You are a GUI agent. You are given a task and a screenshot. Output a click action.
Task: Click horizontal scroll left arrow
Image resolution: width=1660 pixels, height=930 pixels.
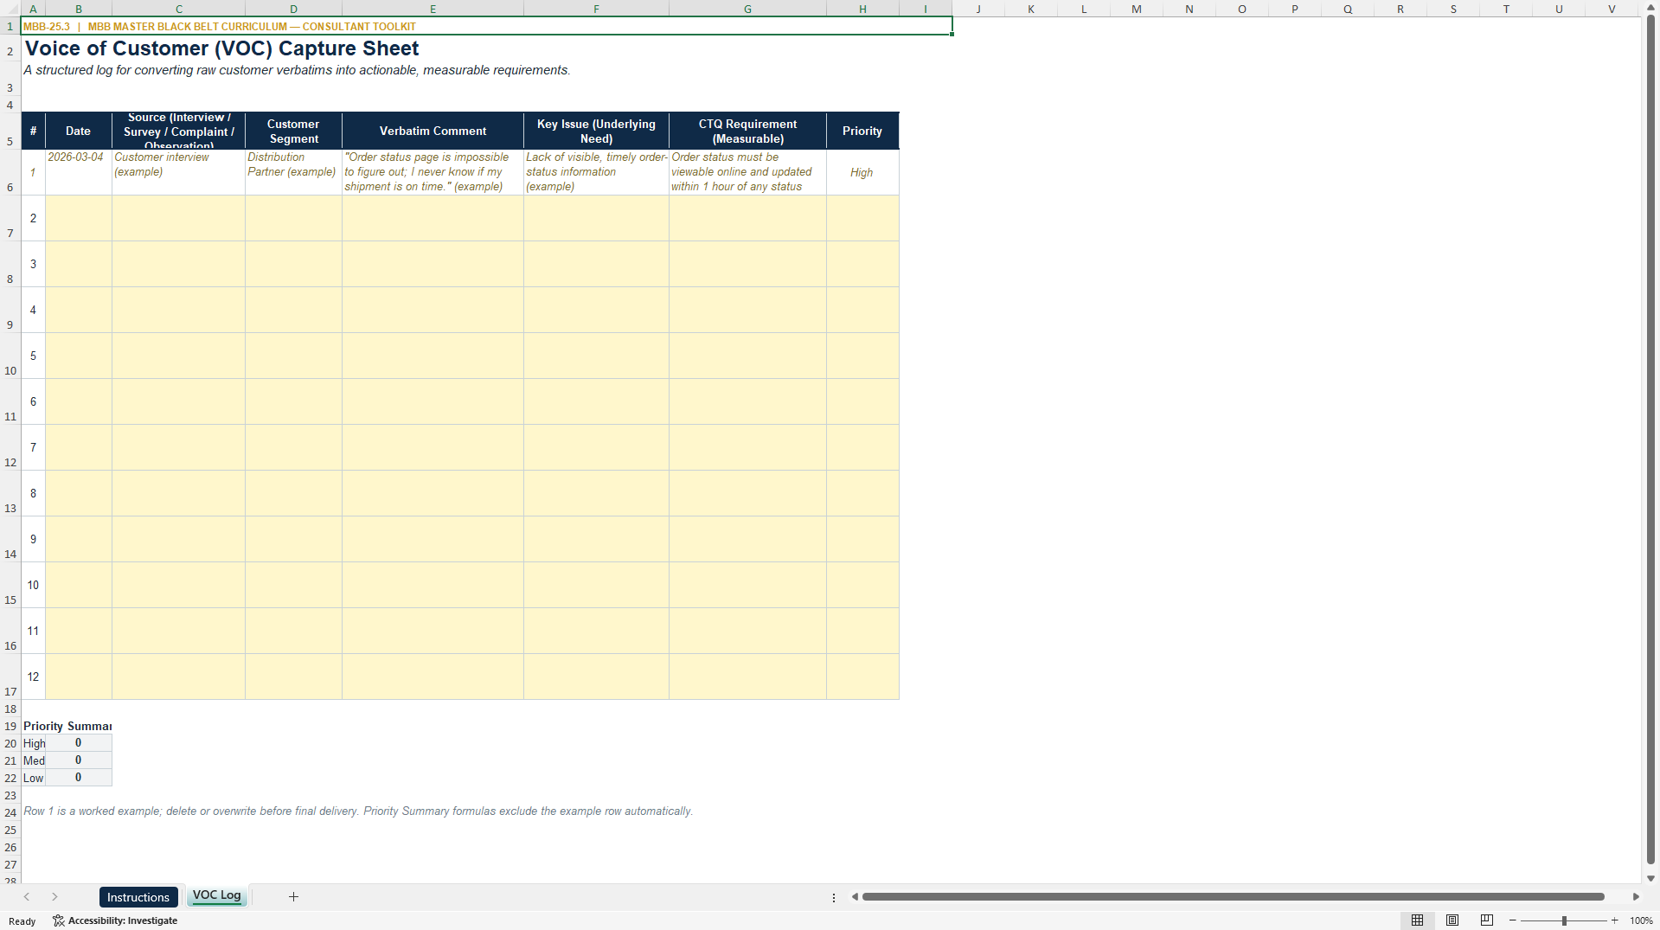(x=855, y=897)
